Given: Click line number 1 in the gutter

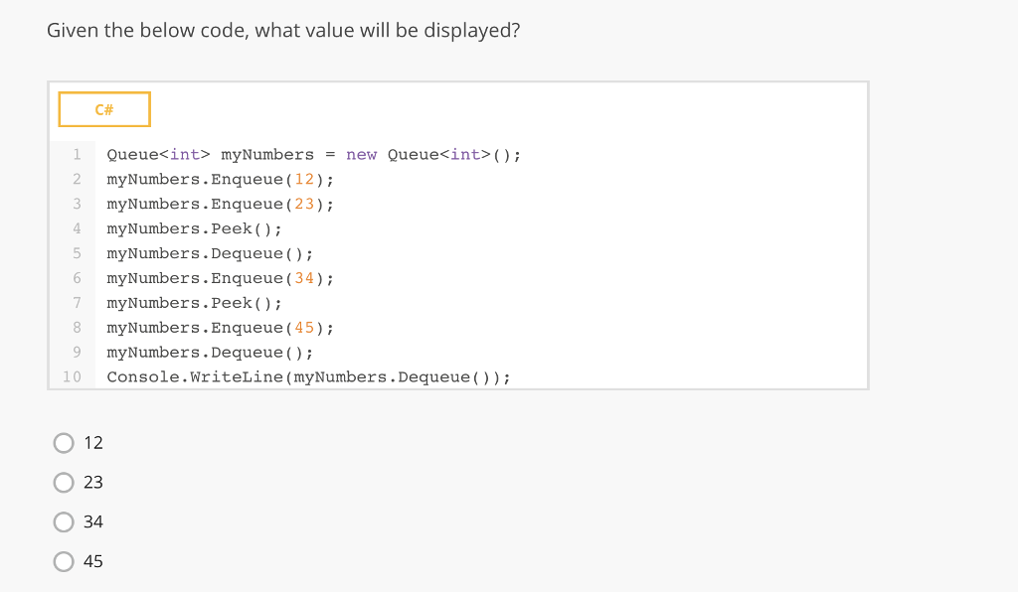Looking at the screenshot, I should pos(76,155).
